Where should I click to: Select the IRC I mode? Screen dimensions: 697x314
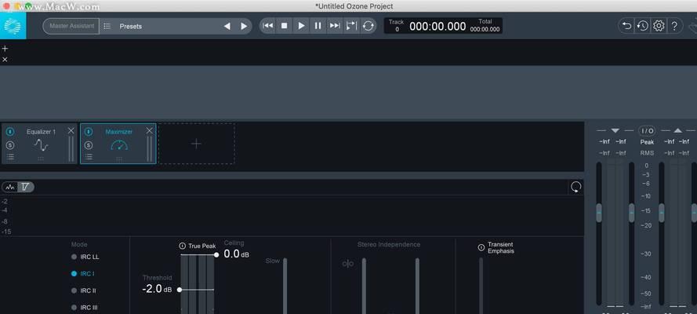[x=82, y=274]
